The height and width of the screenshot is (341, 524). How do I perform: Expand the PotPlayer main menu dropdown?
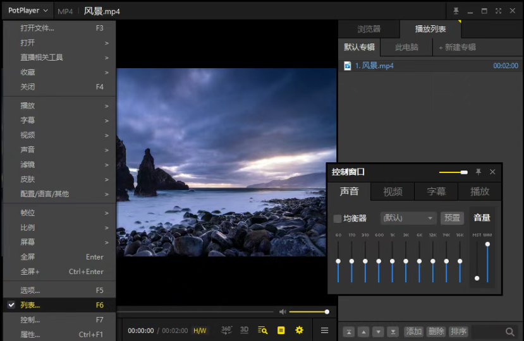28,11
